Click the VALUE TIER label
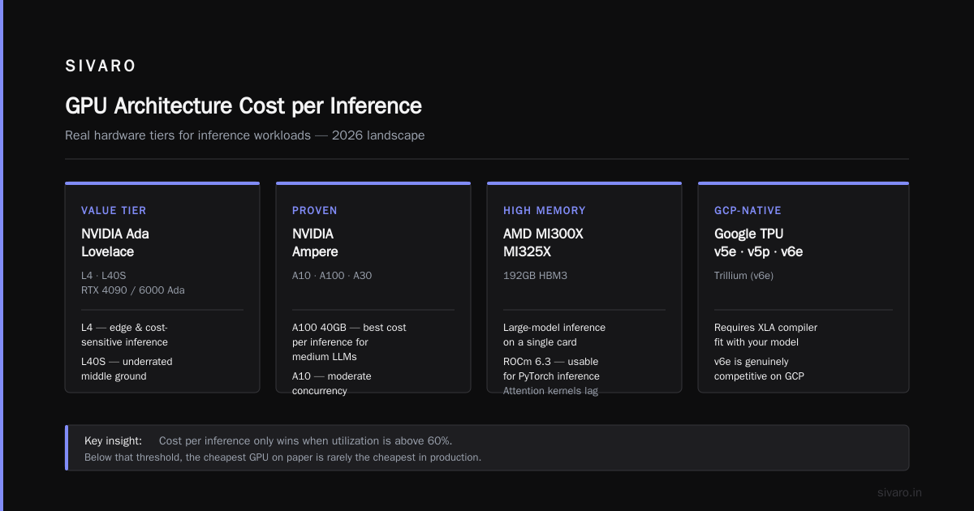 tap(114, 210)
